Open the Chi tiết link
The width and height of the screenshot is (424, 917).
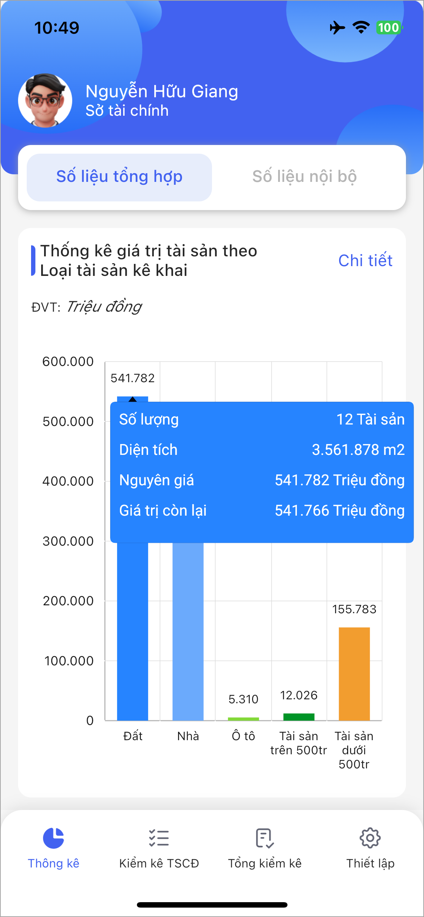pos(365,261)
